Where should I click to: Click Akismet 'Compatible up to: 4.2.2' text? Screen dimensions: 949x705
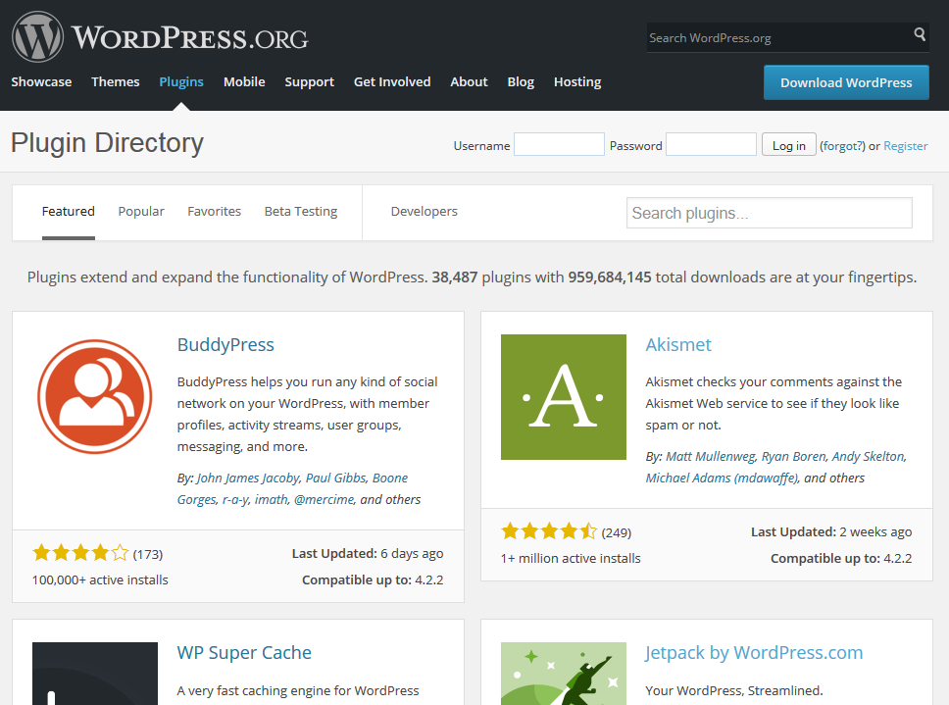click(841, 558)
